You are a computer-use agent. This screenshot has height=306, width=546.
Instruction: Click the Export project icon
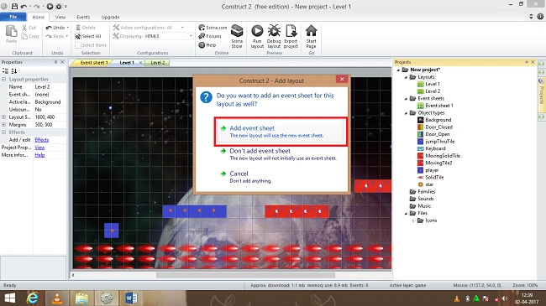point(291,31)
